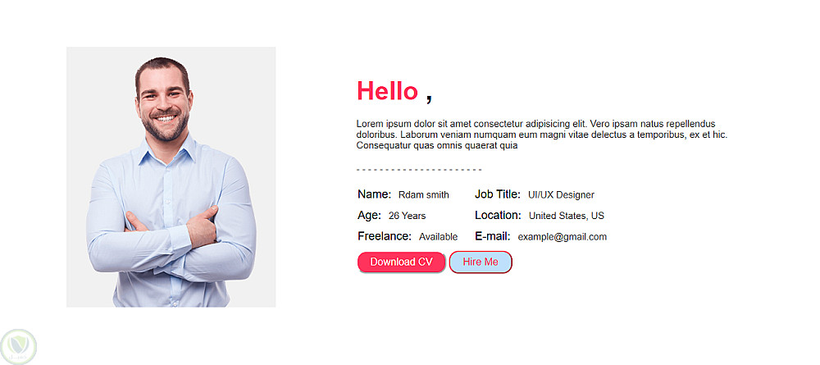The height and width of the screenshot is (365, 820).
Task: Select the profile photo of the man
Action: coord(171,177)
